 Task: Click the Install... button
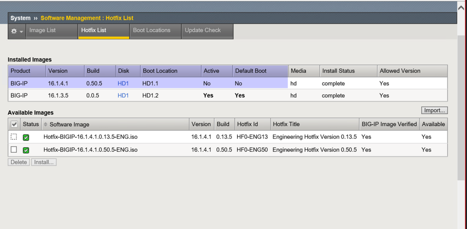click(44, 162)
